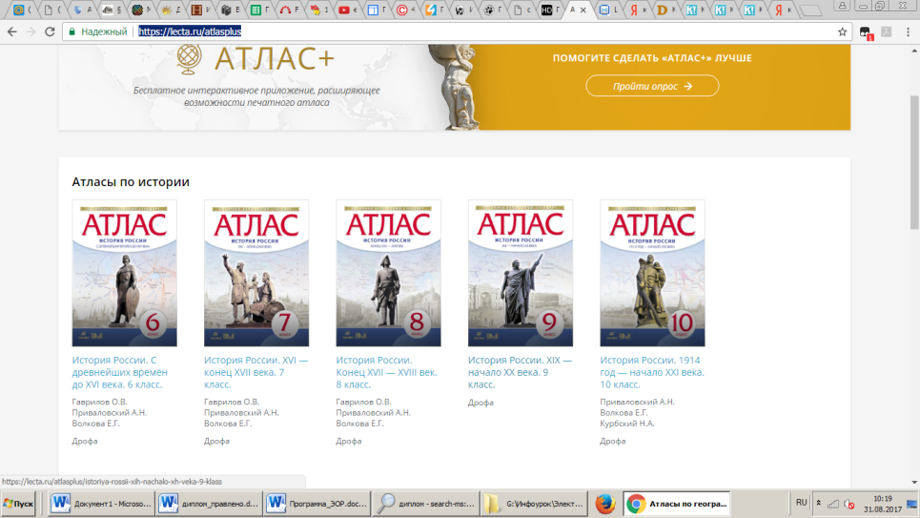Switch to the orange D tab
Viewport: 920px width, 518px height.
[x=662, y=10]
